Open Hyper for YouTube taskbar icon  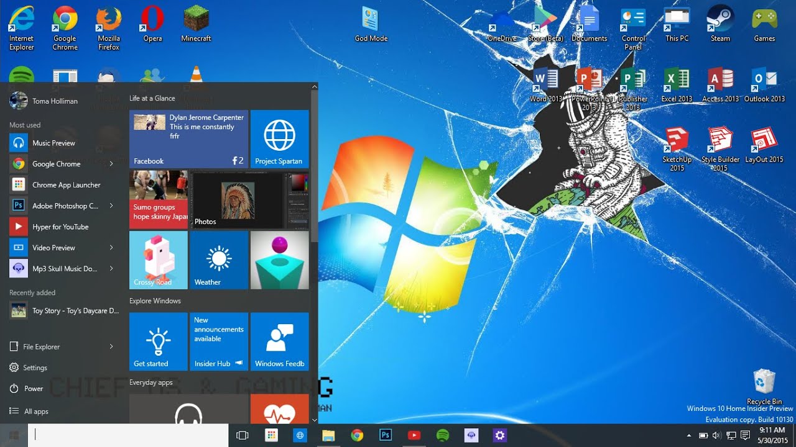point(414,436)
